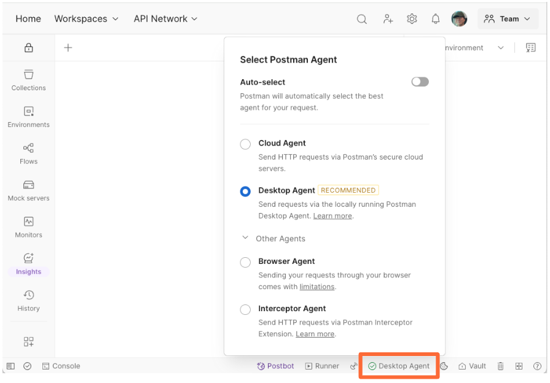Open the Monitors panel
Image resolution: width=550 pixels, height=383 pixels.
(x=28, y=228)
